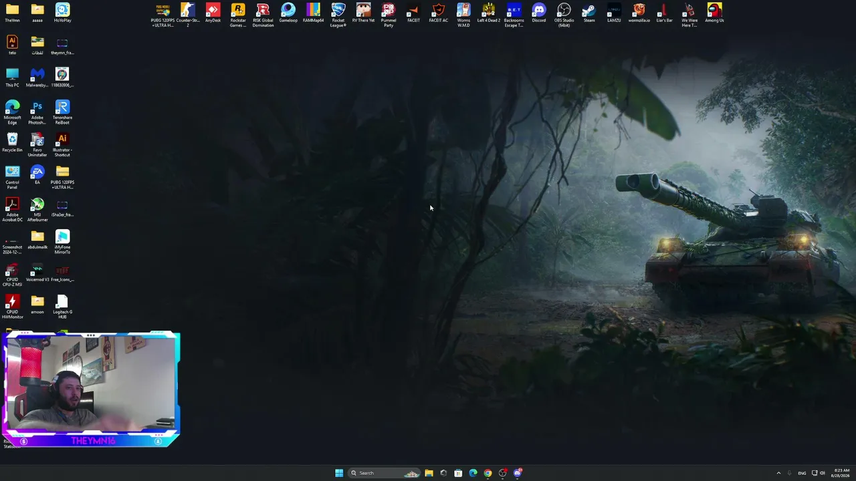The width and height of the screenshot is (856, 481).
Task: Select the OBS Studio (64bit) desktop shortcut
Action: (x=564, y=14)
